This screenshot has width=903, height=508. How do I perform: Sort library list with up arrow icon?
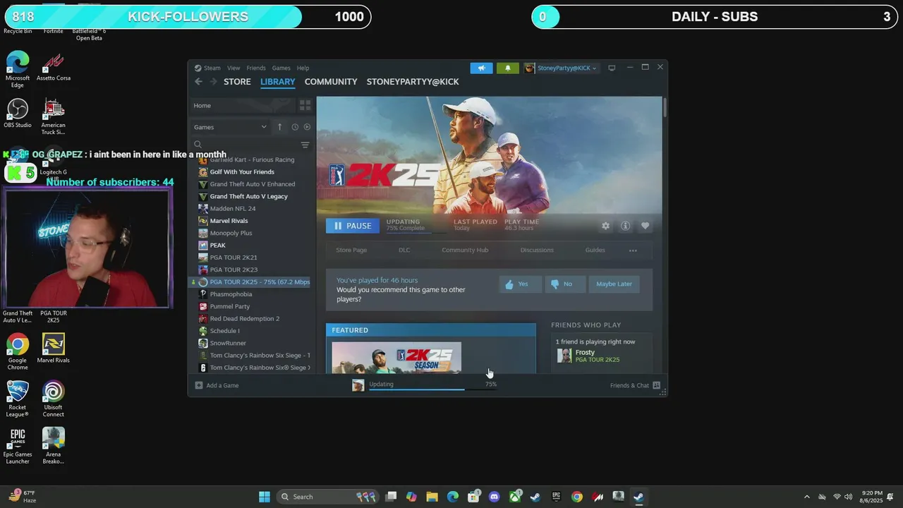[279, 127]
